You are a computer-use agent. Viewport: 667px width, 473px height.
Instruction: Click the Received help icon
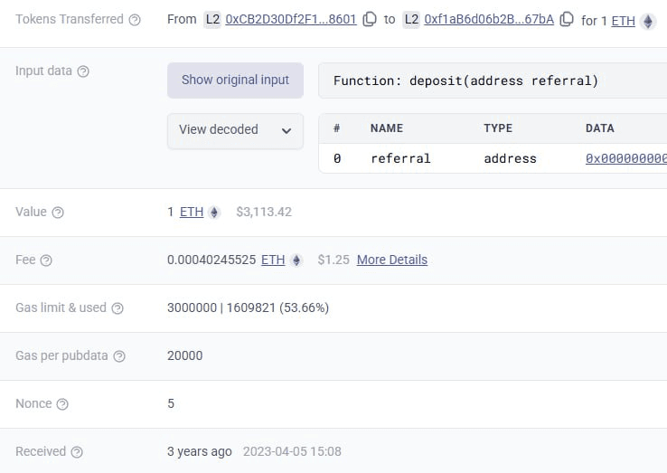click(x=77, y=452)
